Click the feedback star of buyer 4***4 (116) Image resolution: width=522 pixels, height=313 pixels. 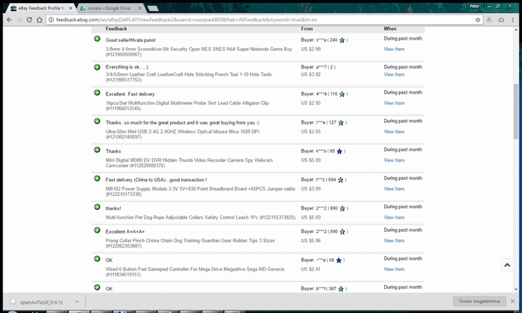coord(342,94)
